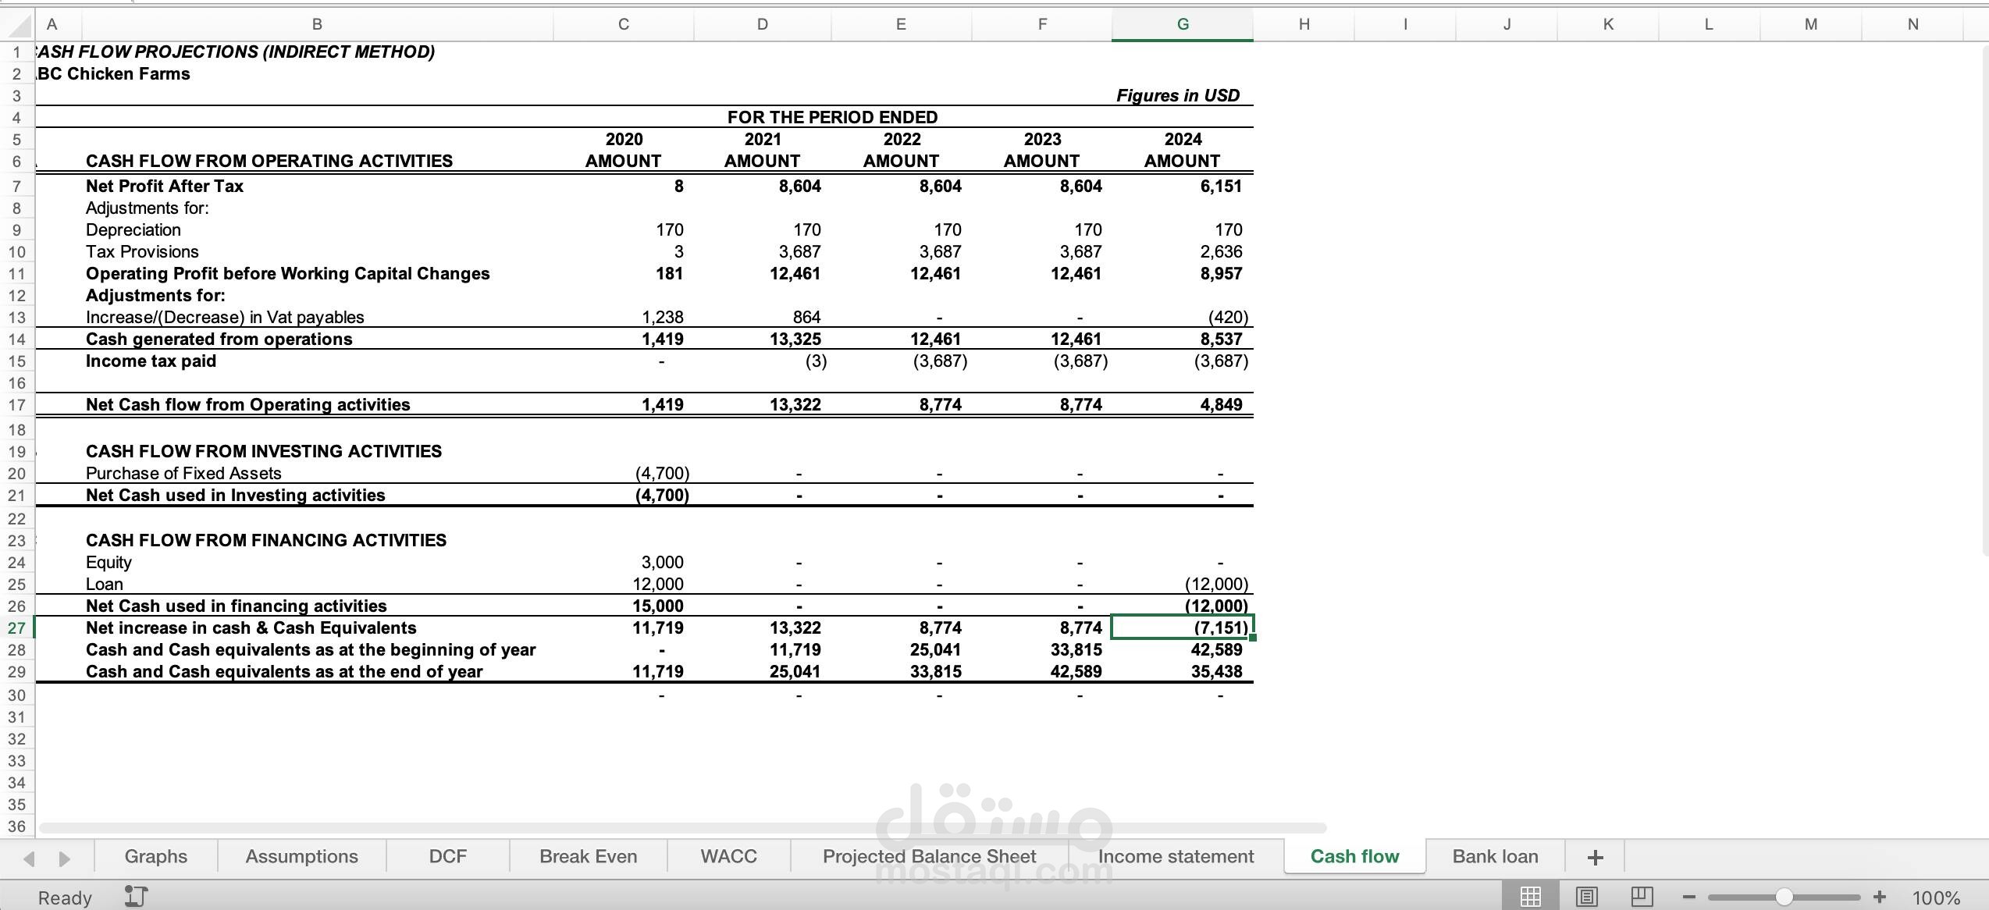Add a new sheet with plus button
This screenshot has width=1989, height=910.
tap(1595, 857)
